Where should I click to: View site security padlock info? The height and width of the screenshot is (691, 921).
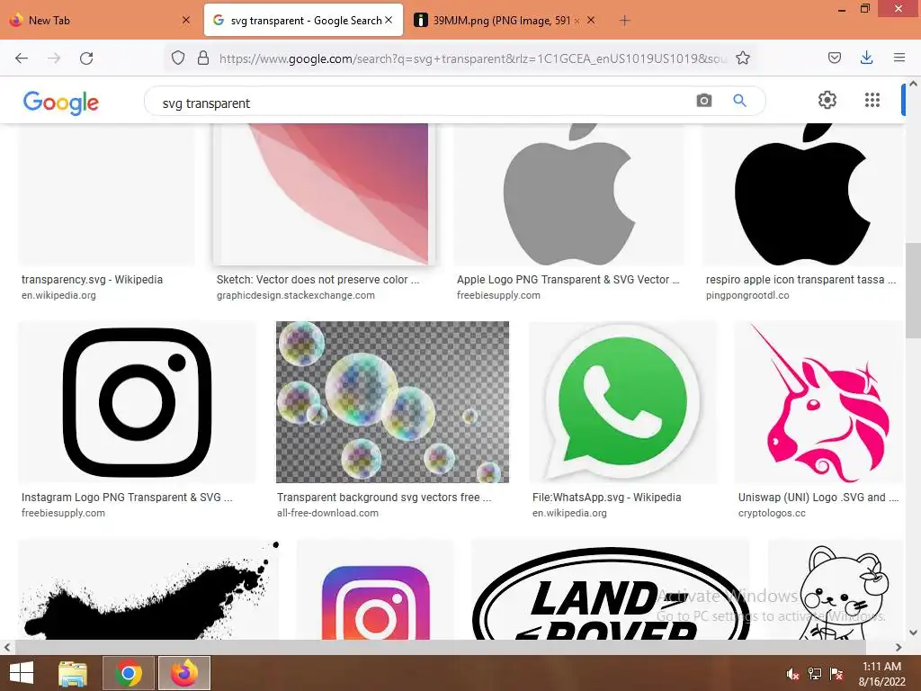203,58
